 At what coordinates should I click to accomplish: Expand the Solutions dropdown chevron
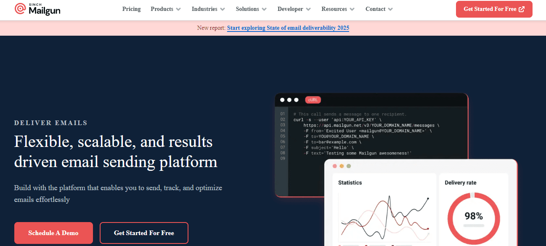[x=264, y=9]
